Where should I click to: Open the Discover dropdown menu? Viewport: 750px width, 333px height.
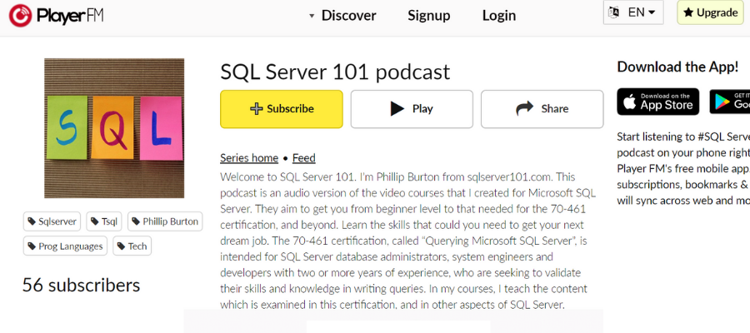pyautogui.click(x=342, y=16)
